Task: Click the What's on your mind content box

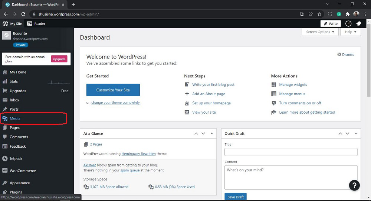Action: point(291,177)
